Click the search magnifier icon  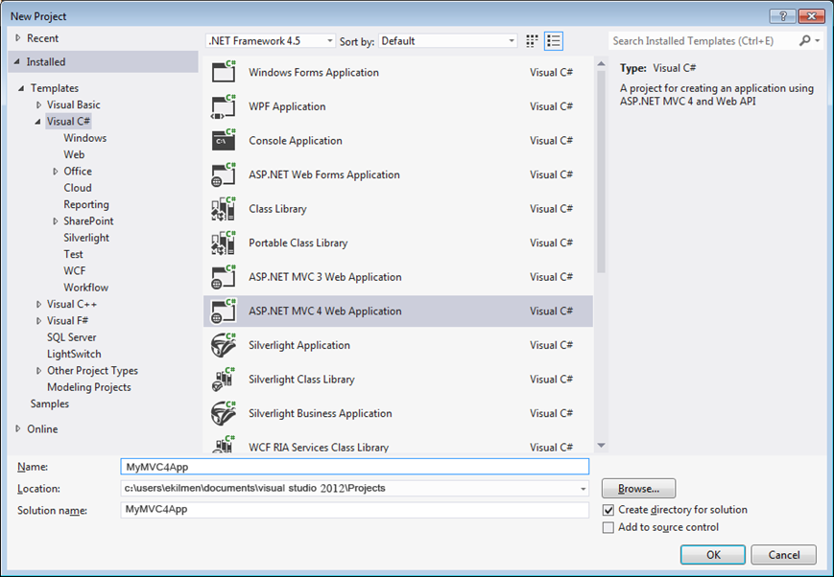coord(805,40)
